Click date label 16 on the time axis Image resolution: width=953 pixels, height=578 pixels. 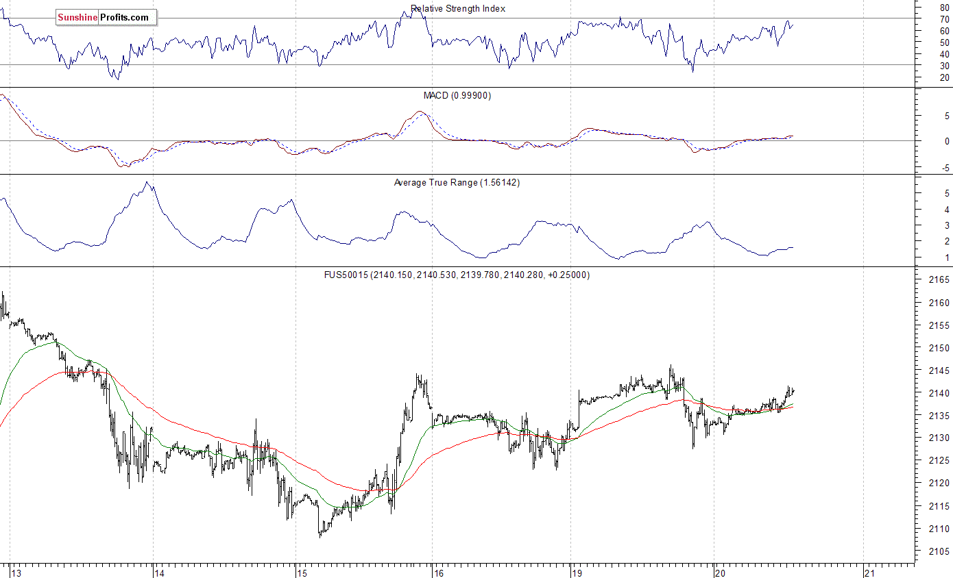click(x=439, y=573)
